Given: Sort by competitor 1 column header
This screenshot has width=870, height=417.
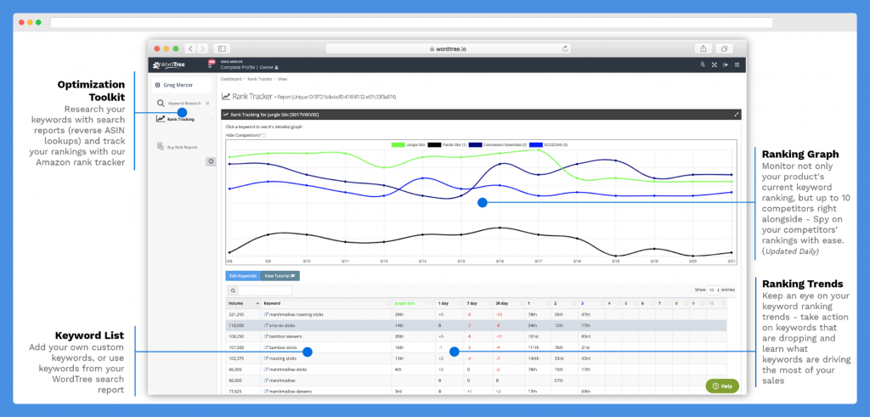Looking at the screenshot, I should [538, 304].
